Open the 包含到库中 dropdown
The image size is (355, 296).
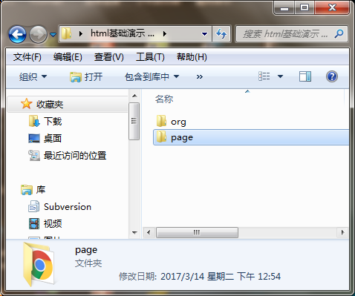152,76
